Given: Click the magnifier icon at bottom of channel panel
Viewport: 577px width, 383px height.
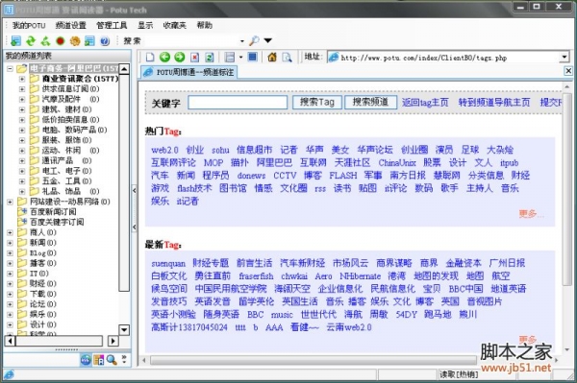Looking at the screenshot, I should (112, 360).
